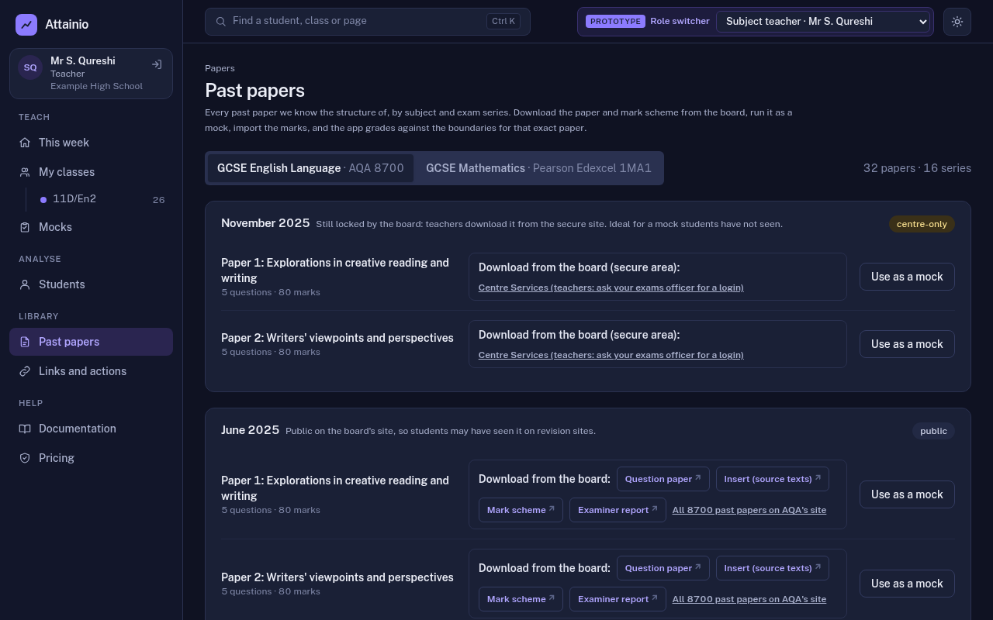The width and height of the screenshot is (993, 620).
Task: Click the public badge on June 2025
Action: (x=933, y=431)
